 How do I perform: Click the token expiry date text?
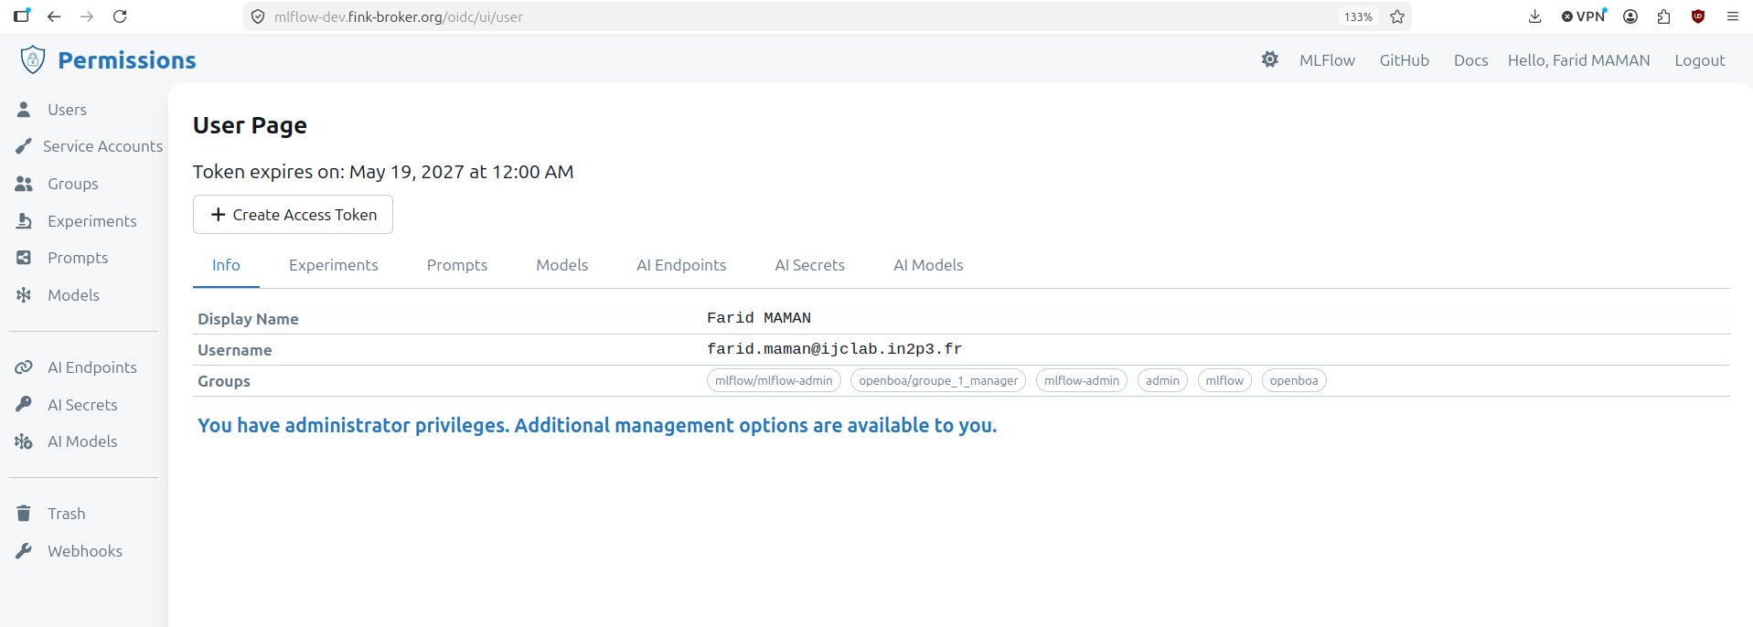(383, 172)
